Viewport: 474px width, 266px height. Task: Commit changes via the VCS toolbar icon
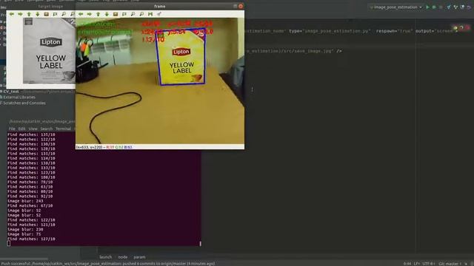[x=455, y=7]
